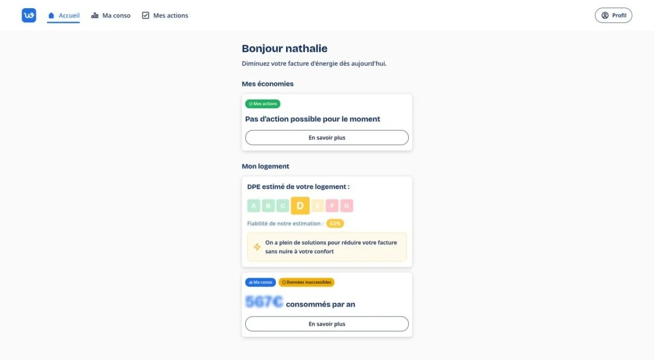Viewport: 654px width, 360px height.
Task: Open the Profil button
Action: (x=613, y=15)
